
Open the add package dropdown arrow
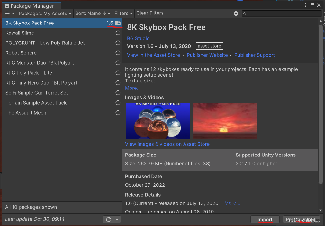pyautogui.click(x=13, y=14)
